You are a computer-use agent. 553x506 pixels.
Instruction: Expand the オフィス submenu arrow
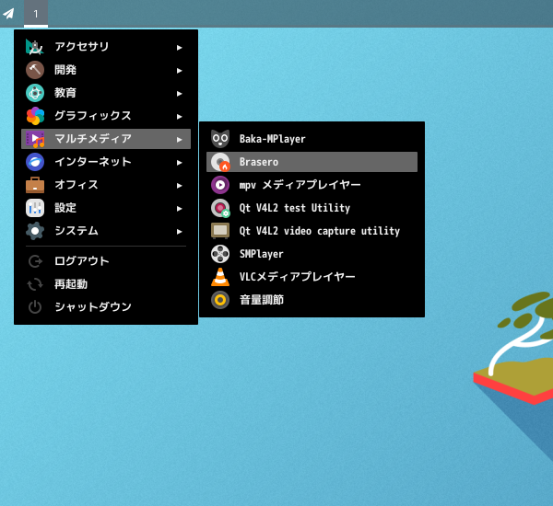click(x=179, y=186)
